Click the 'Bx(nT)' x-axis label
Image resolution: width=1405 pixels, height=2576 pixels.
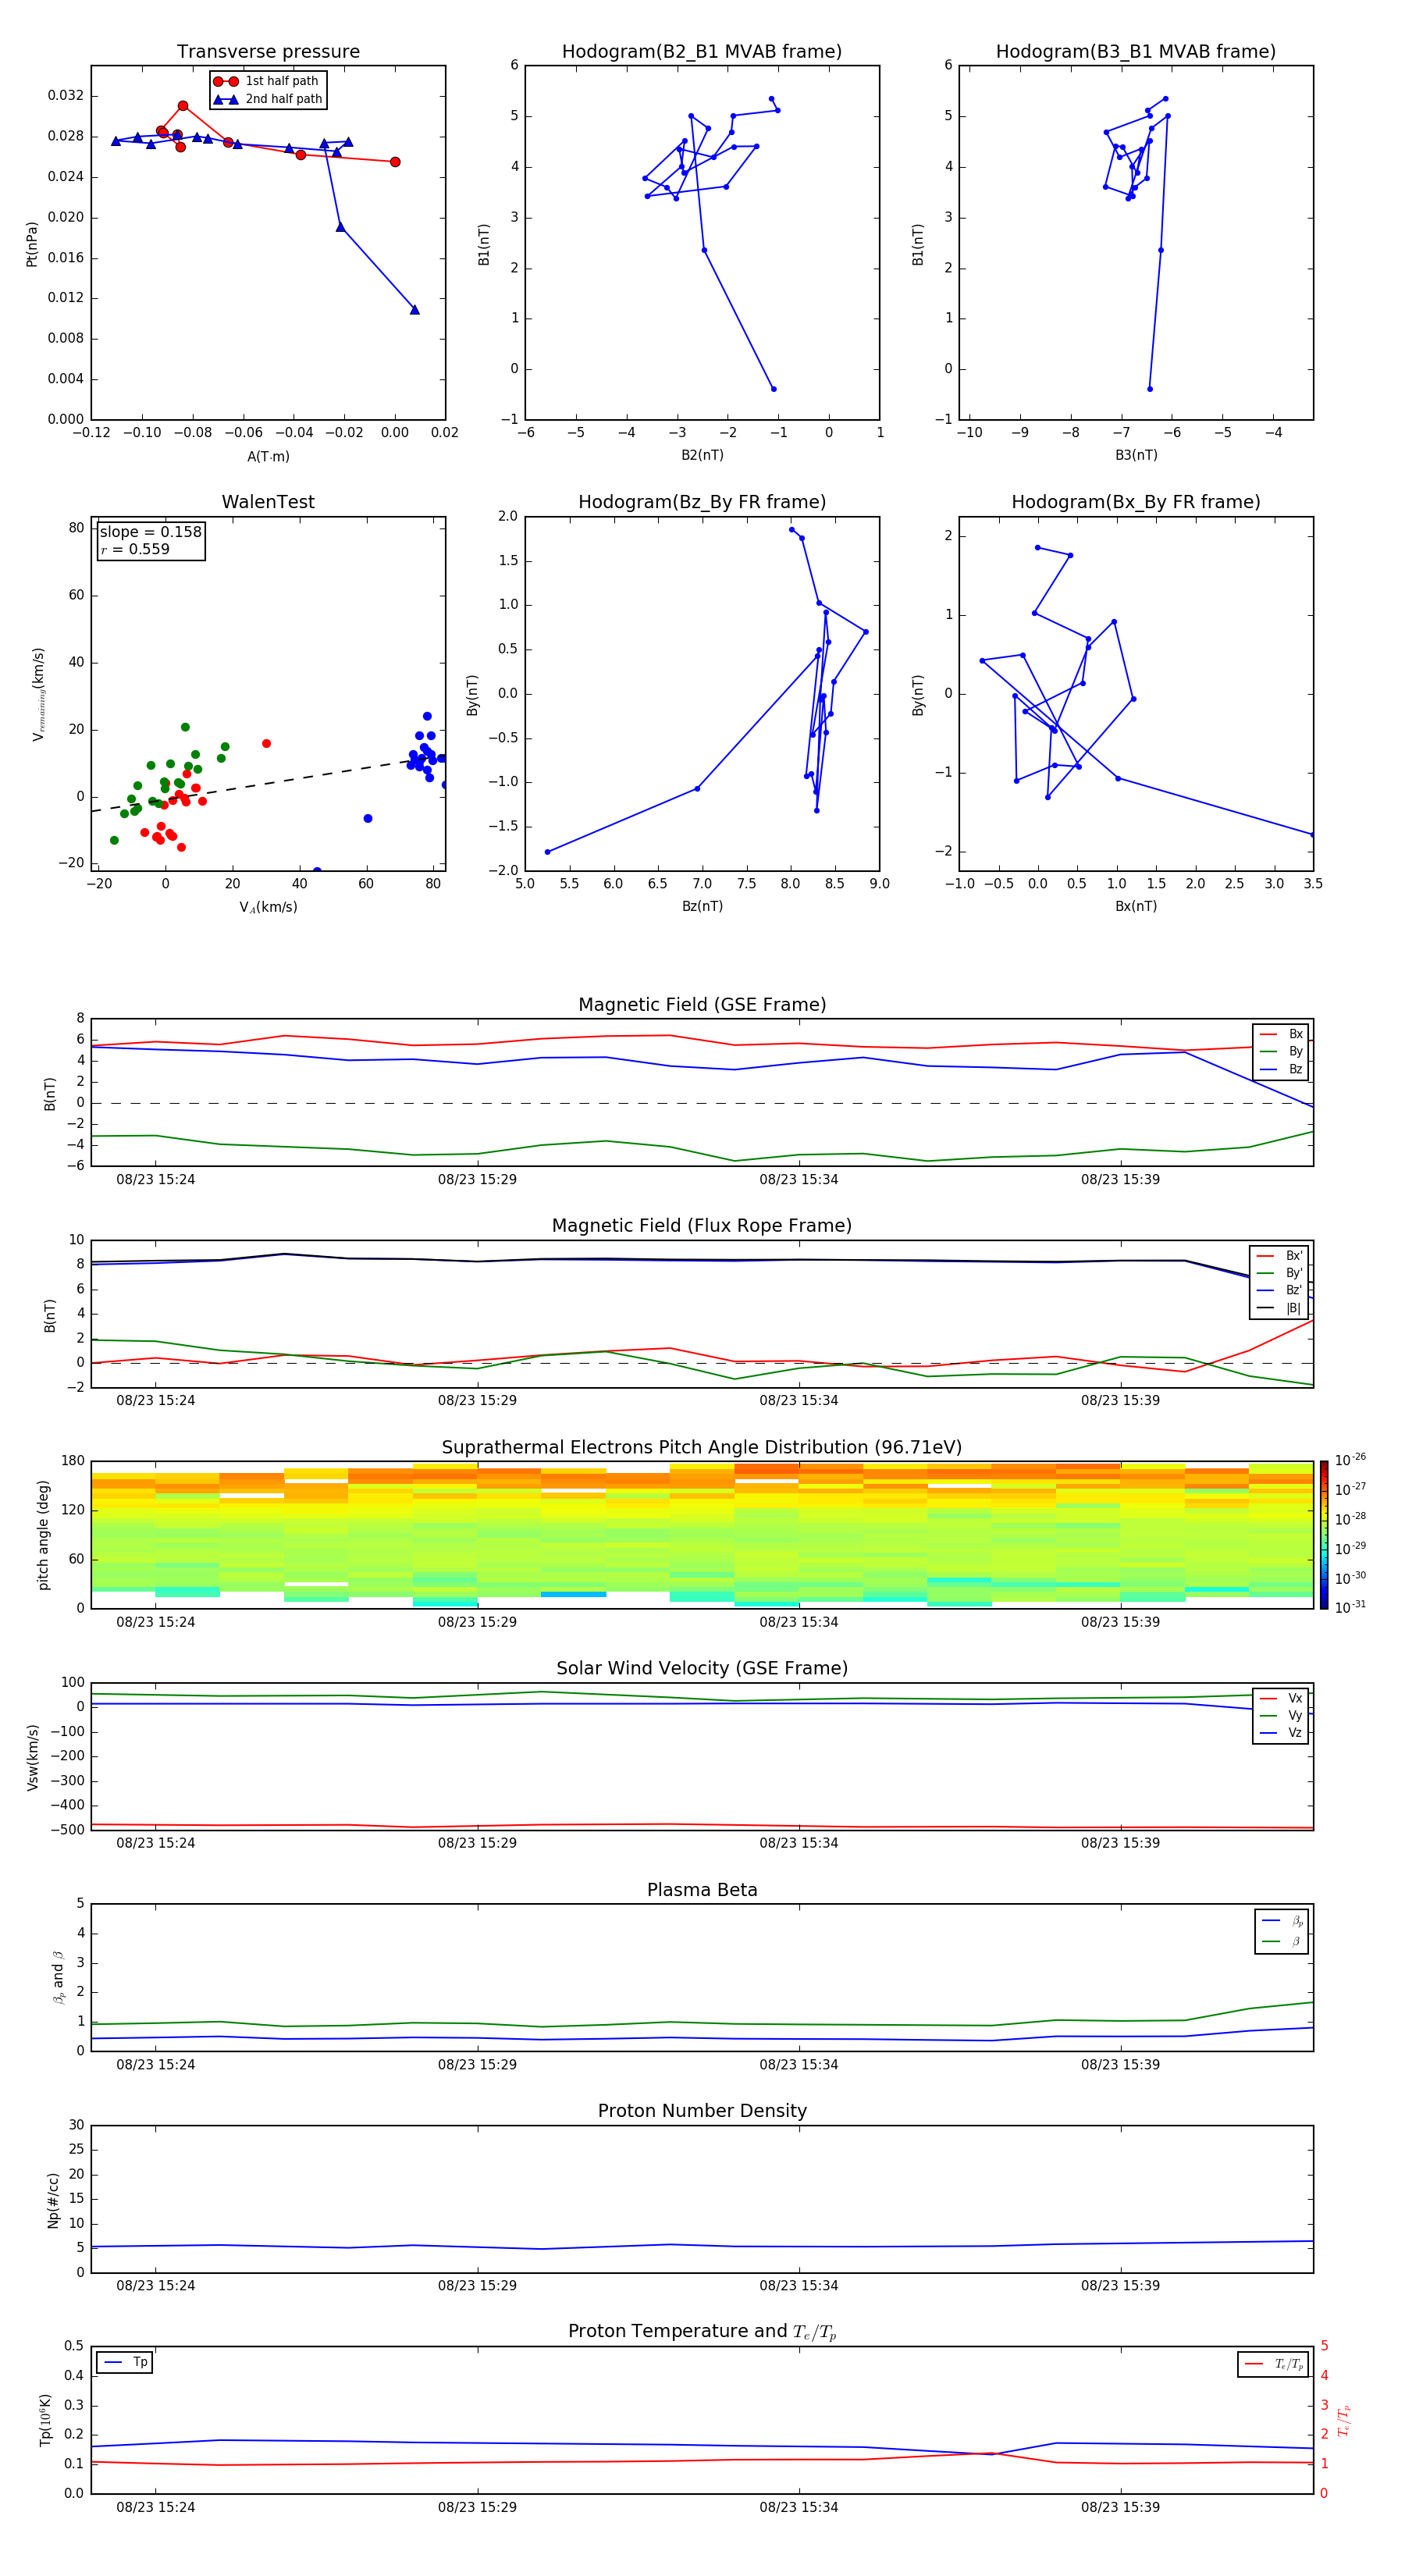(1136, 906)
